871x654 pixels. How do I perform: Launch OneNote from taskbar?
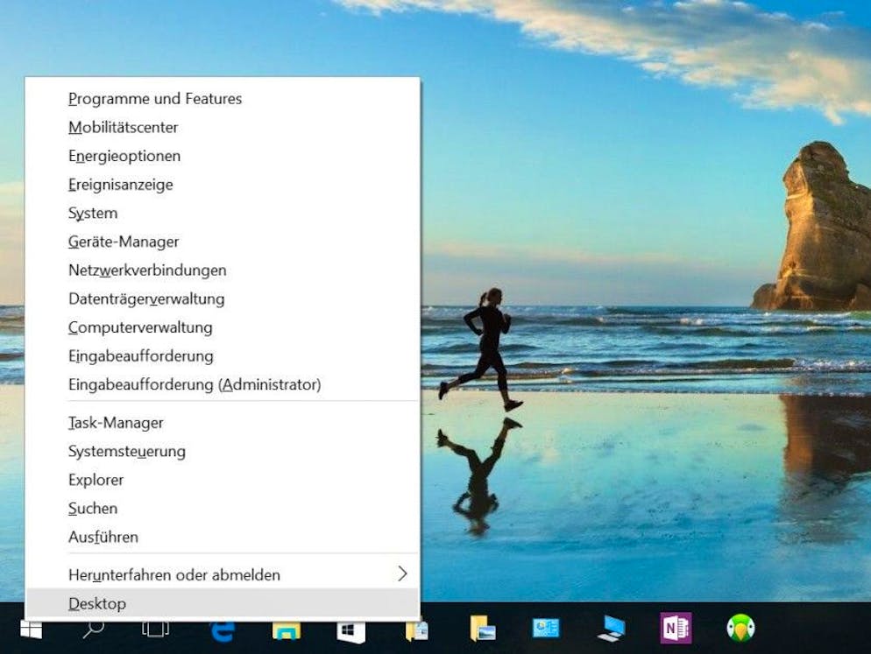click(x=676, y=629)
